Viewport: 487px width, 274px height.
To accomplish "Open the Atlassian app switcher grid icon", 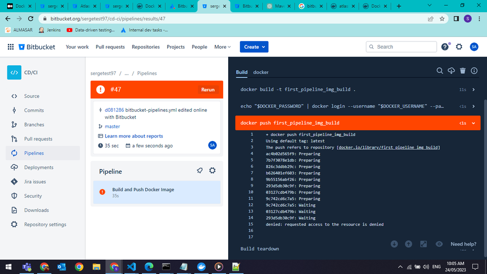I will click(x=11, y=47).
